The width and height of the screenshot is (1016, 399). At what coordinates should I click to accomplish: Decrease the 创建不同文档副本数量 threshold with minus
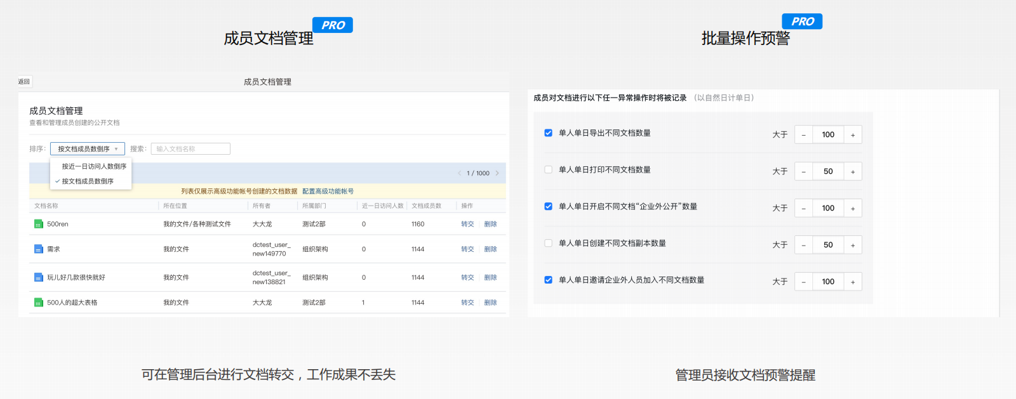click(803, 245)
